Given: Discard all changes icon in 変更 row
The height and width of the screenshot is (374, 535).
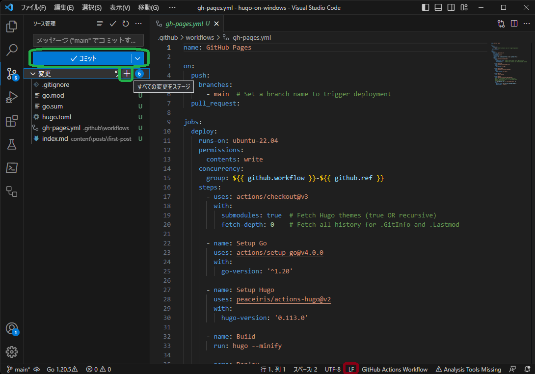Looking at the screenshot, I should tap(117, 73).
